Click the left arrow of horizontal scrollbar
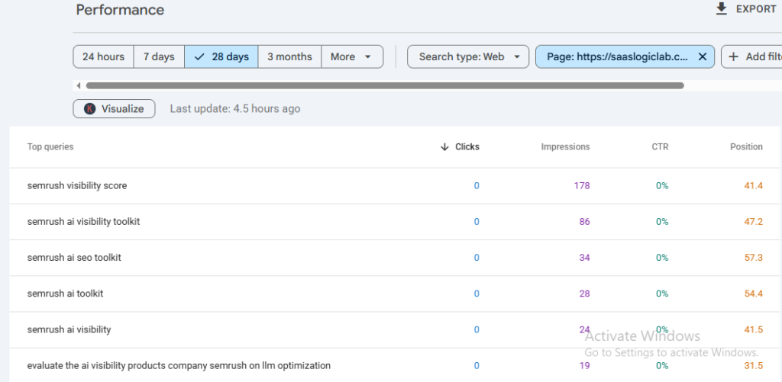The width and height of the screenshot is (782, 382). click(79, 85)
